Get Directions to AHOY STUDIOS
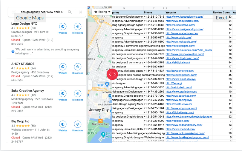 tap(78, 67)
